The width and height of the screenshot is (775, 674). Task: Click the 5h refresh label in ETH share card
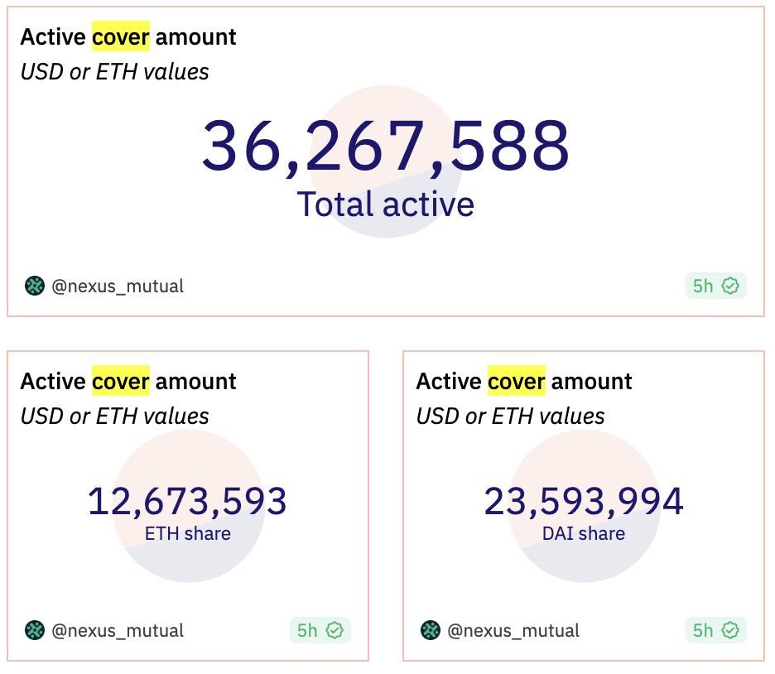[307, 630]
